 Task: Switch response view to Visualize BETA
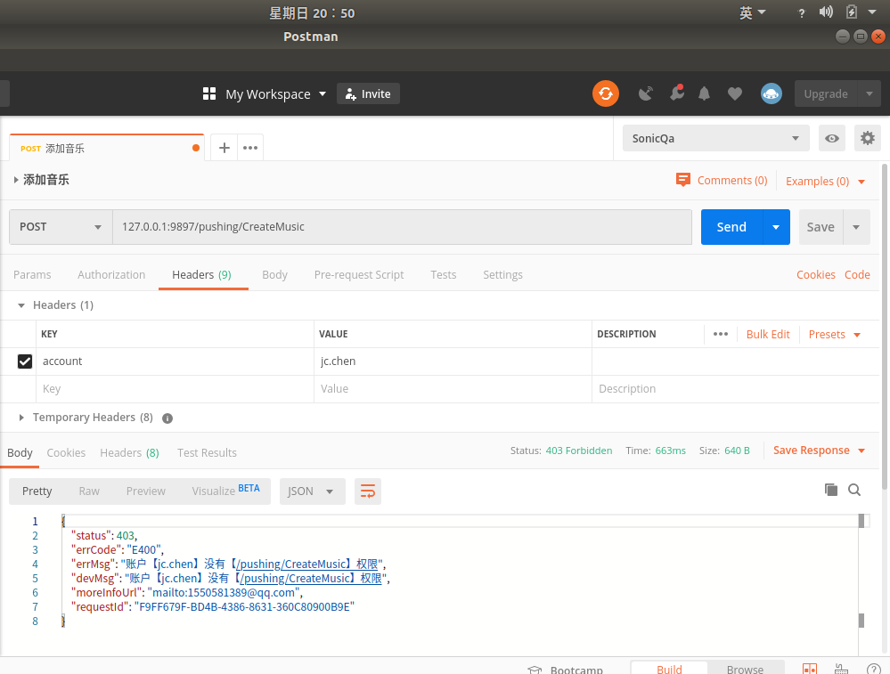(225, 491)
